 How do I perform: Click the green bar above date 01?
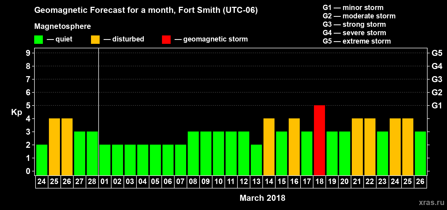click(105, 160)
